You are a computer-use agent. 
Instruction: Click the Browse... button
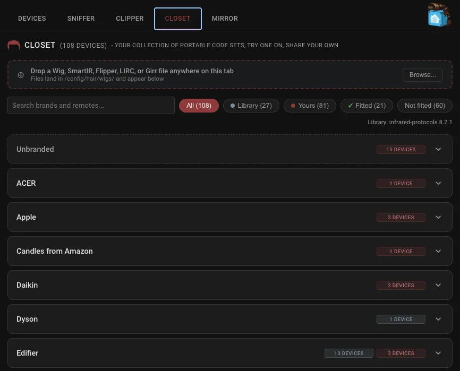coord(422,75)
